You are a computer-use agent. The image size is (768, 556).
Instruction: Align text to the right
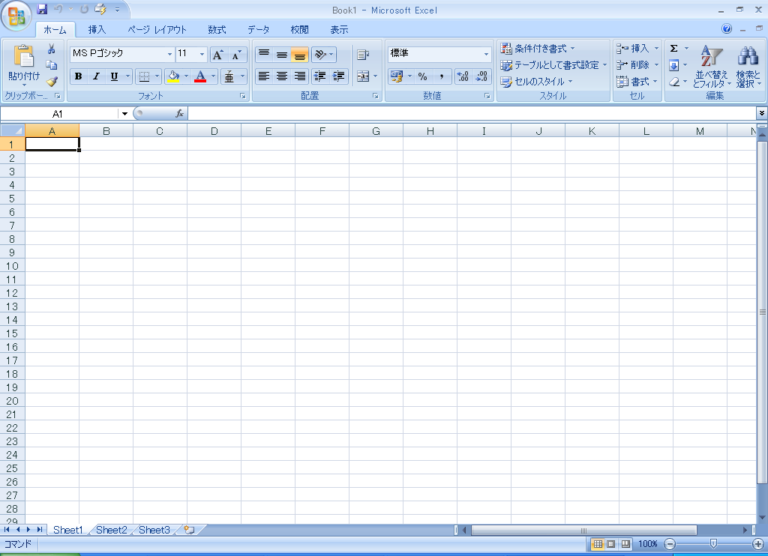pos(300,76)
